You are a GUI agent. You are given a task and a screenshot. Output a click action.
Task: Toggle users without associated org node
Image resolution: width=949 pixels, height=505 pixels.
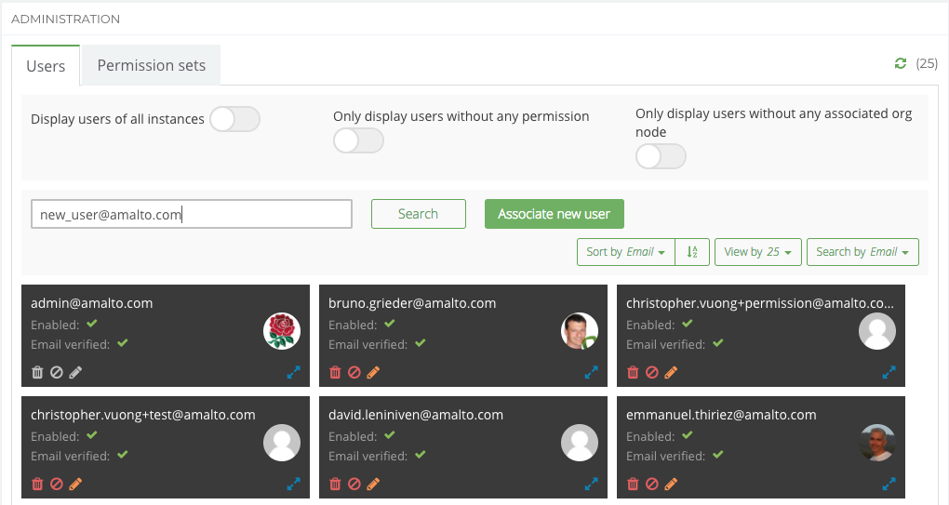pos(661,156)
